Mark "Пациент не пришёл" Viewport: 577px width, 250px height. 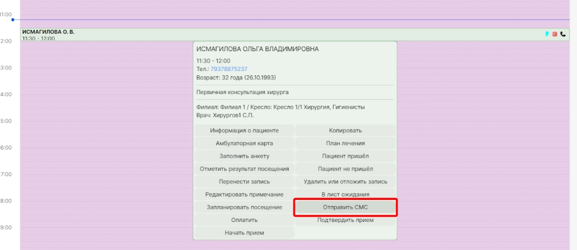click(345, 169)
